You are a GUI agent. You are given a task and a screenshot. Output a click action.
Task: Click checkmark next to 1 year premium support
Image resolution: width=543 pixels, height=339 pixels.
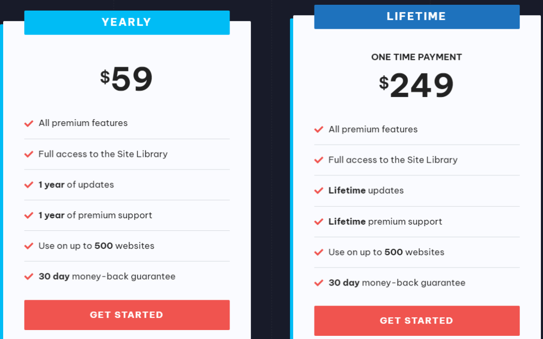click(x=29, y=216)
